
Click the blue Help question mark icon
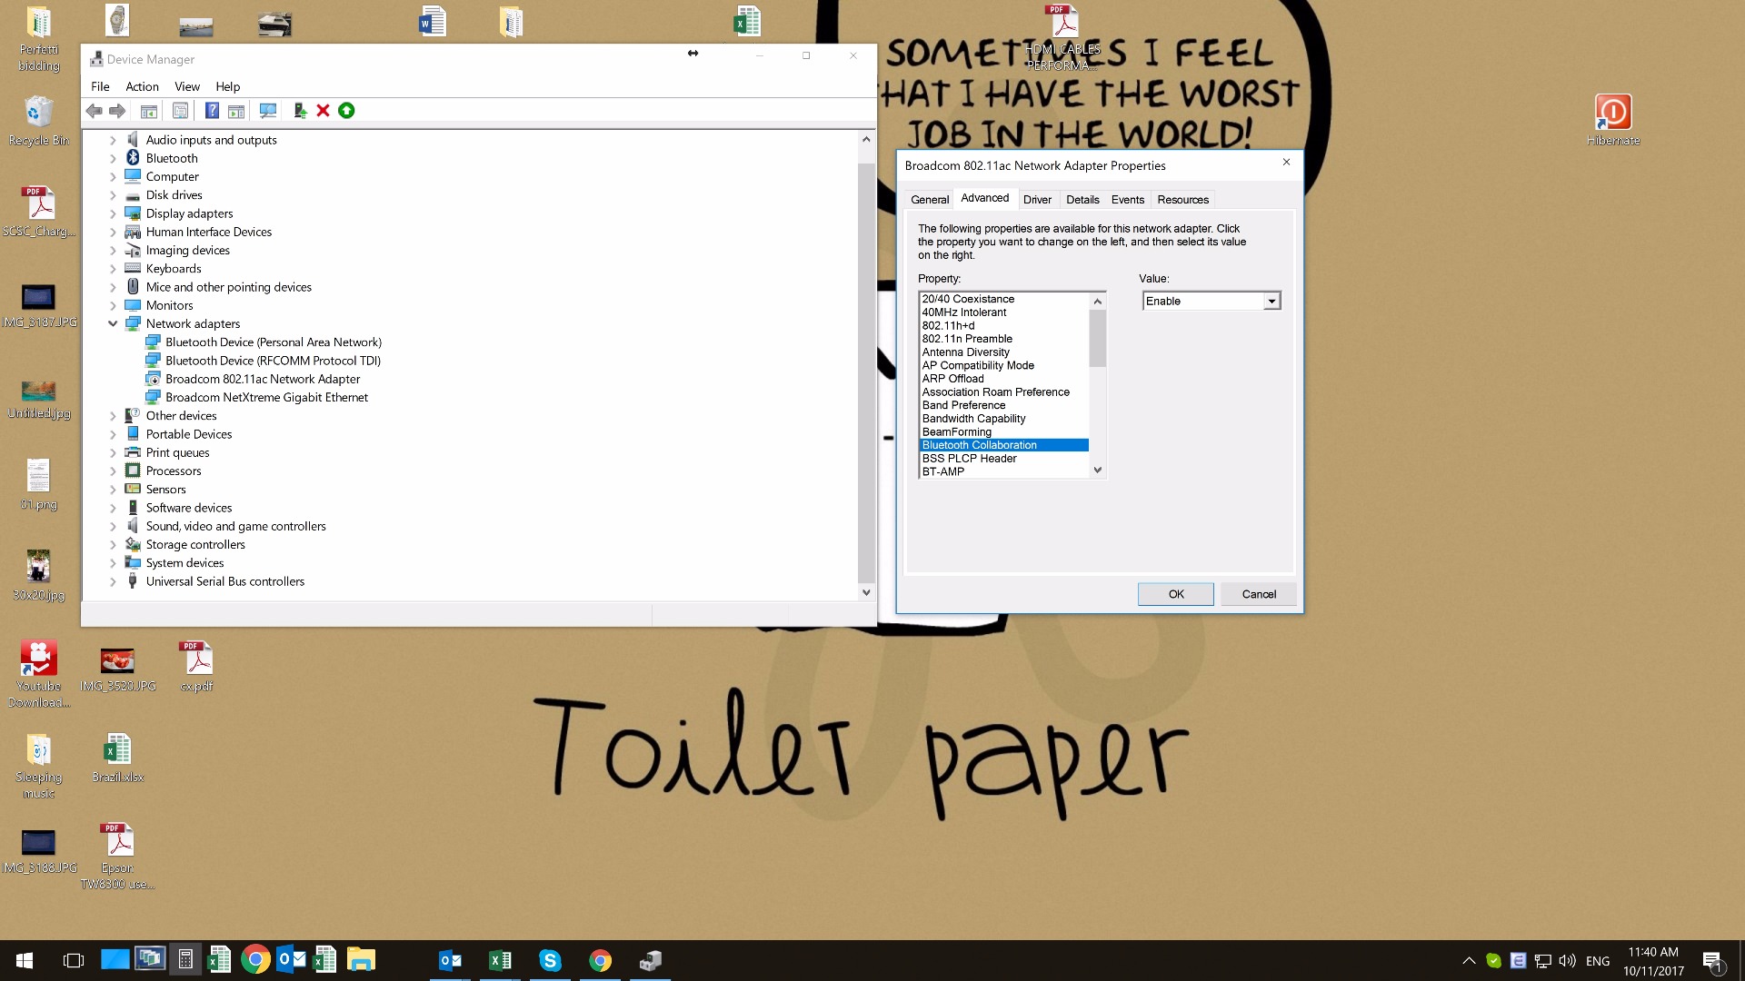click(212, 111)
